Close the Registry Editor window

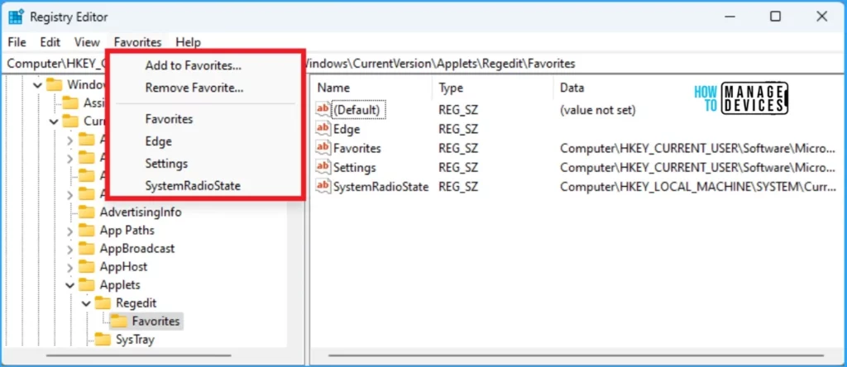(821, 17)
